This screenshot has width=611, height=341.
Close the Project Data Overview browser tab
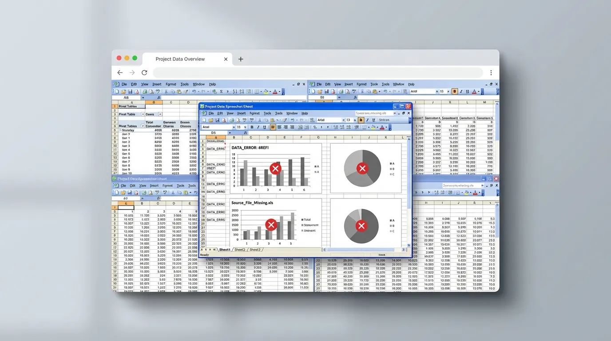point(226,59)
